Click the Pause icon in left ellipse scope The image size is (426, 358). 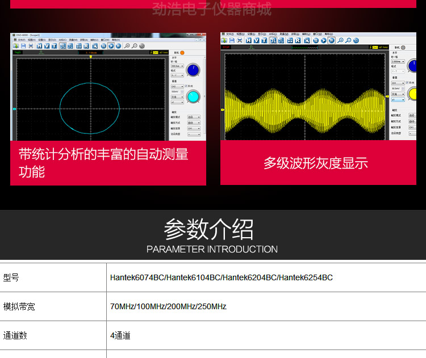pyautogui.click(x=118, y=46)
